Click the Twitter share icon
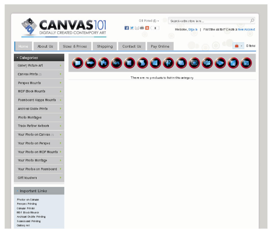The height and width of the screenshot is (233, 272). [132, 28]
